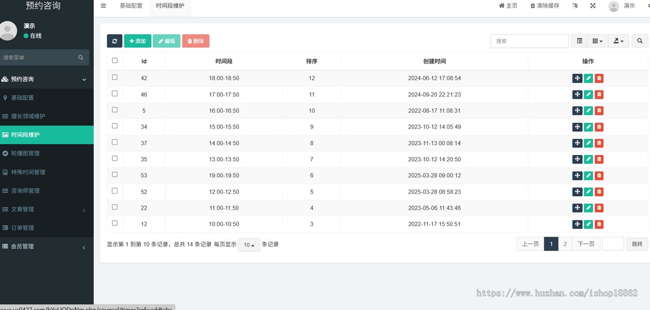Screen dimensions: 650x310
Task: Toggle the sidebar hamburger menu icon
Action: [103, 6]
